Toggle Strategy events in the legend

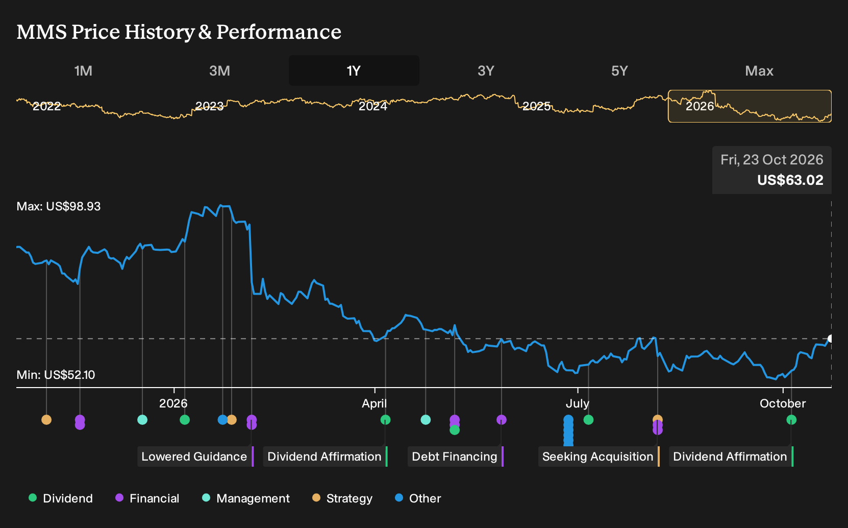click(x=342, y=498)
